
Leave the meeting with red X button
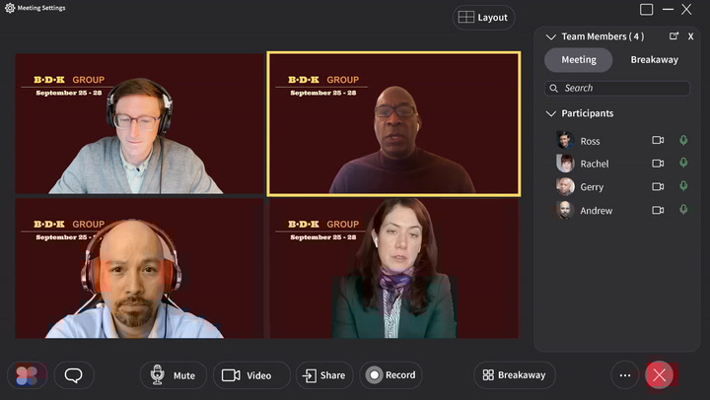point(660,374)
